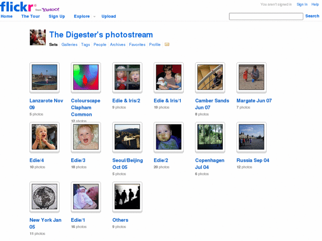Open the mail envelope icon

pyautogui.click(x=167, y=44)
